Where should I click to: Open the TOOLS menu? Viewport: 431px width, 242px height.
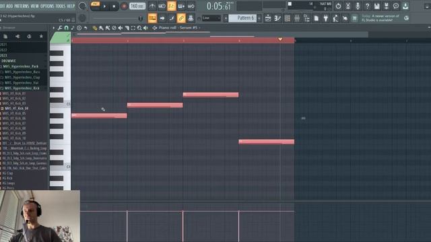pyautogui.click(x=61, y=6)
